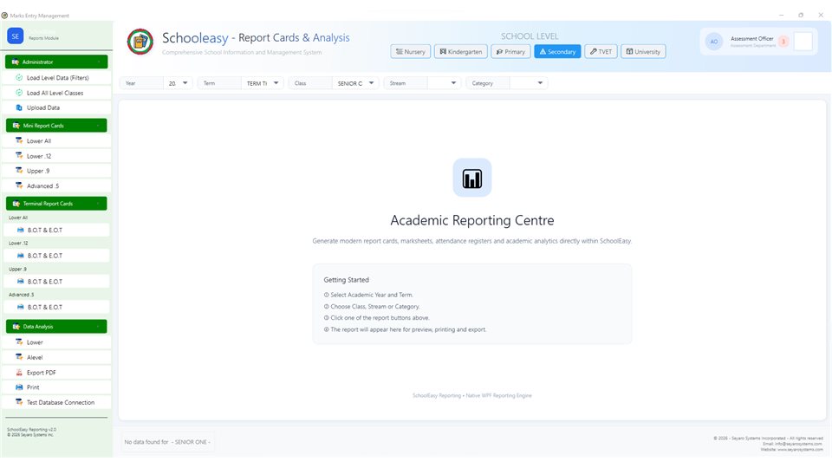Click the Export PDF icon
The height and width of the screenshot is (468, 832).
pos(19,372)
